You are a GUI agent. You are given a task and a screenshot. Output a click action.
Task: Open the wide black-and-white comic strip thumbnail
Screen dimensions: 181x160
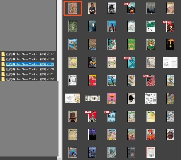point(92,98)
